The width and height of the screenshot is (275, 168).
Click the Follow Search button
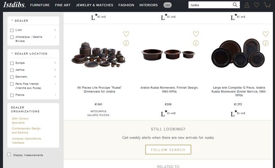point(168,150)
